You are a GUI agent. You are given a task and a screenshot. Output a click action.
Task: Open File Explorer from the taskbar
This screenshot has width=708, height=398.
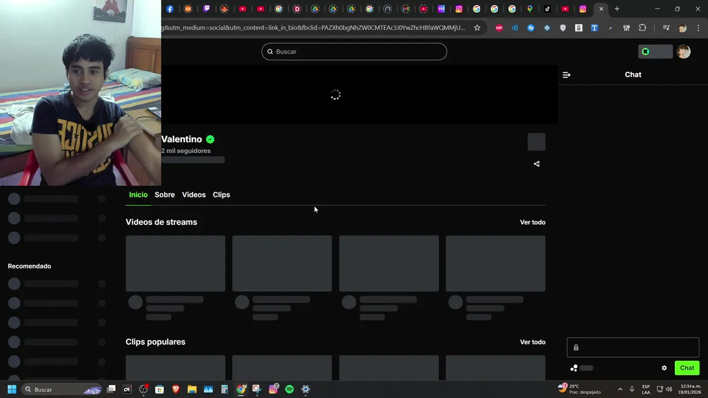pos(192,389)
